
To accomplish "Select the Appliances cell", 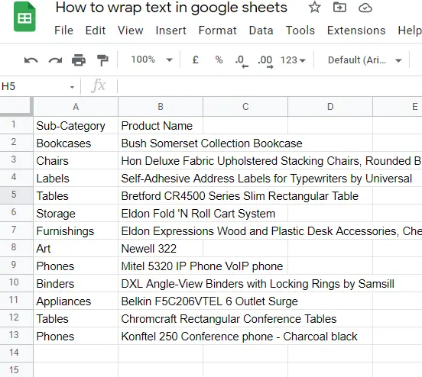I will [76, 301].
